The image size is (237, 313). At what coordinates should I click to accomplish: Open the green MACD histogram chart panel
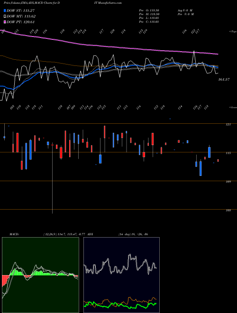(x=40, y=275)
